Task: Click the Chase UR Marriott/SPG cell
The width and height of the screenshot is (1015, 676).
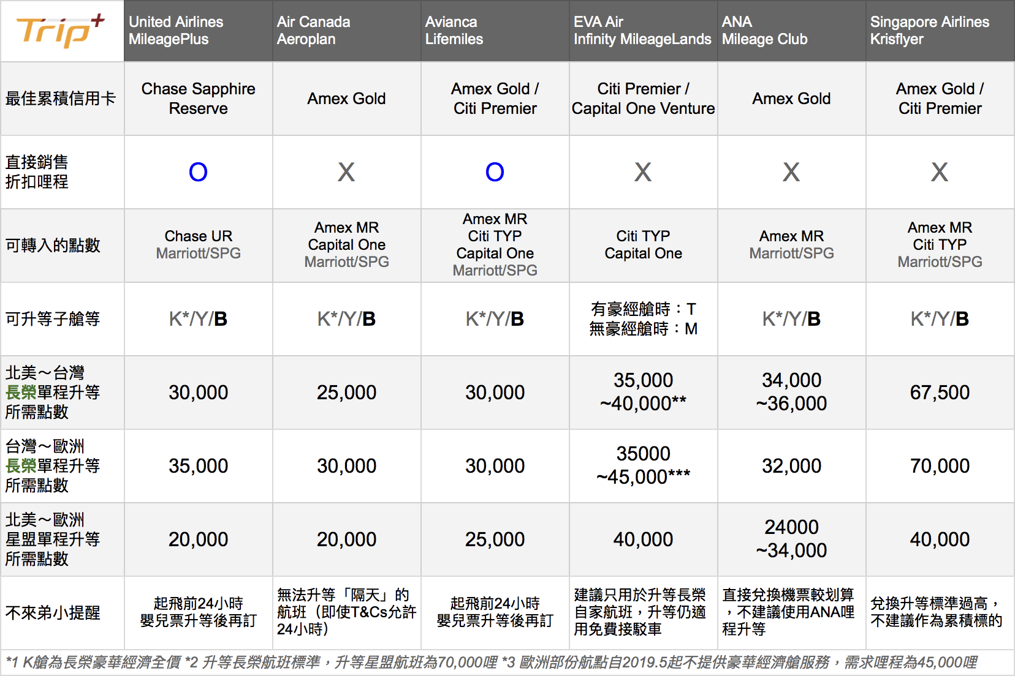Action: (198, 245)
